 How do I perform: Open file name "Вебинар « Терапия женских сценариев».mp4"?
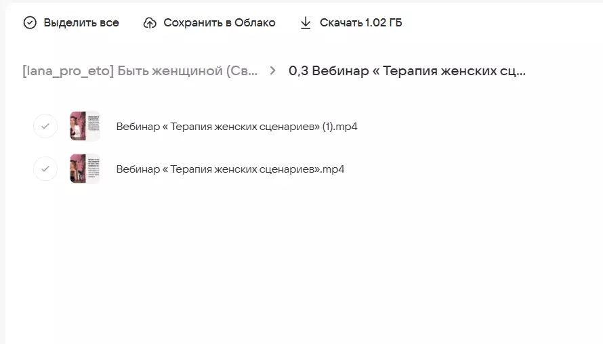point(230,169)
